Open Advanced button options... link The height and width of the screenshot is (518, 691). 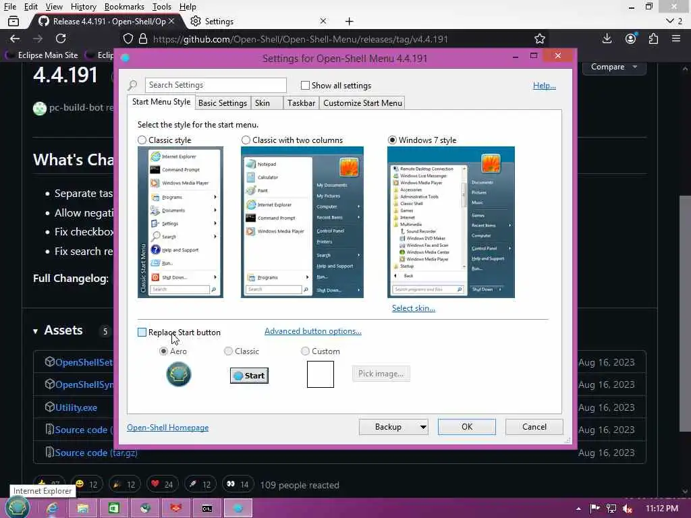point(313,331)
